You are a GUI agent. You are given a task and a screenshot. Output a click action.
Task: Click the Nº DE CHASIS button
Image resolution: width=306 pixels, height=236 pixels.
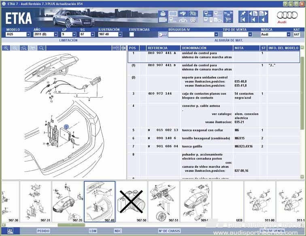169,231
